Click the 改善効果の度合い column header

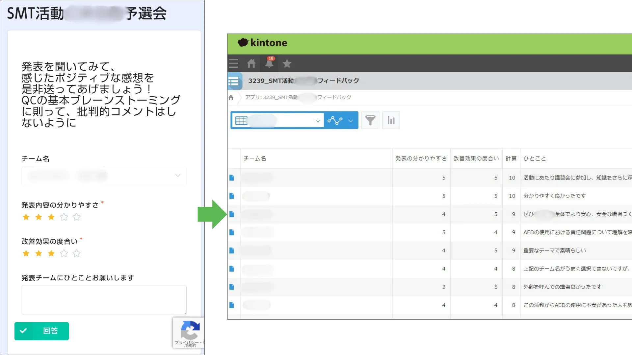[x=476, y=158]
